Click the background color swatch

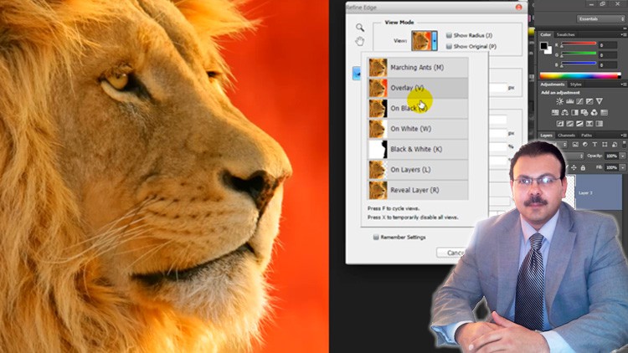[548, 51]
